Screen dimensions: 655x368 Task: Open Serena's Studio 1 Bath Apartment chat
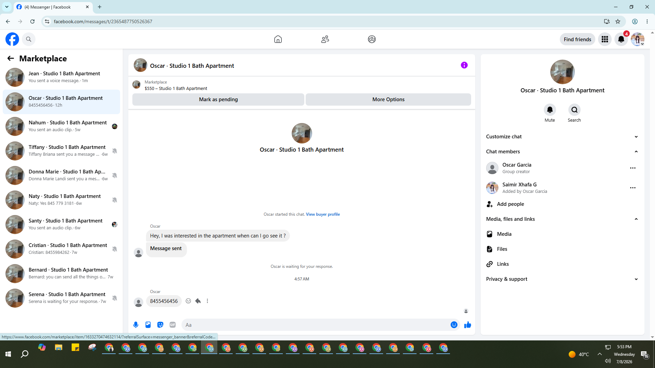coord(61,298)
